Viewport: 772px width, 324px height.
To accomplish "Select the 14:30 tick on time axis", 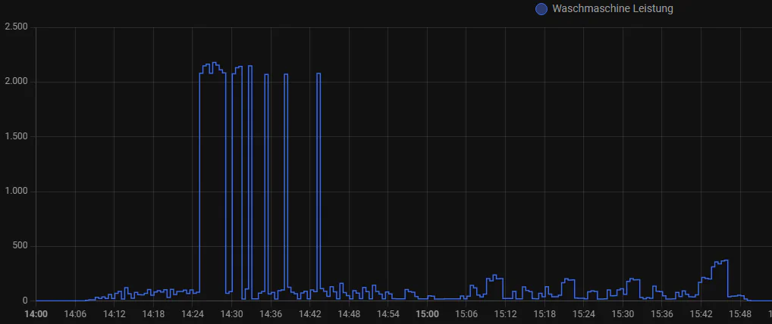I will click(231, 313).
